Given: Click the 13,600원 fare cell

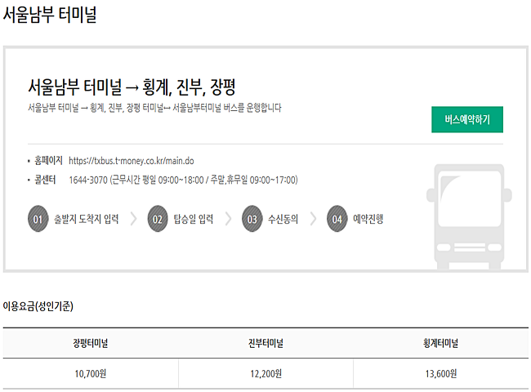Looking at the screenshot, I should (x=440, y=374).
